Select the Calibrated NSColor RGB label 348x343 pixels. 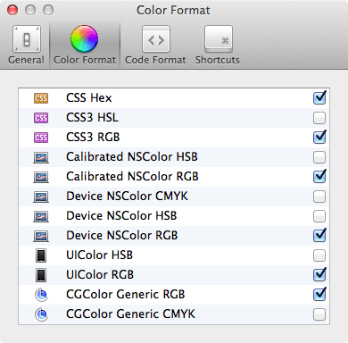(x=132, y=177)
